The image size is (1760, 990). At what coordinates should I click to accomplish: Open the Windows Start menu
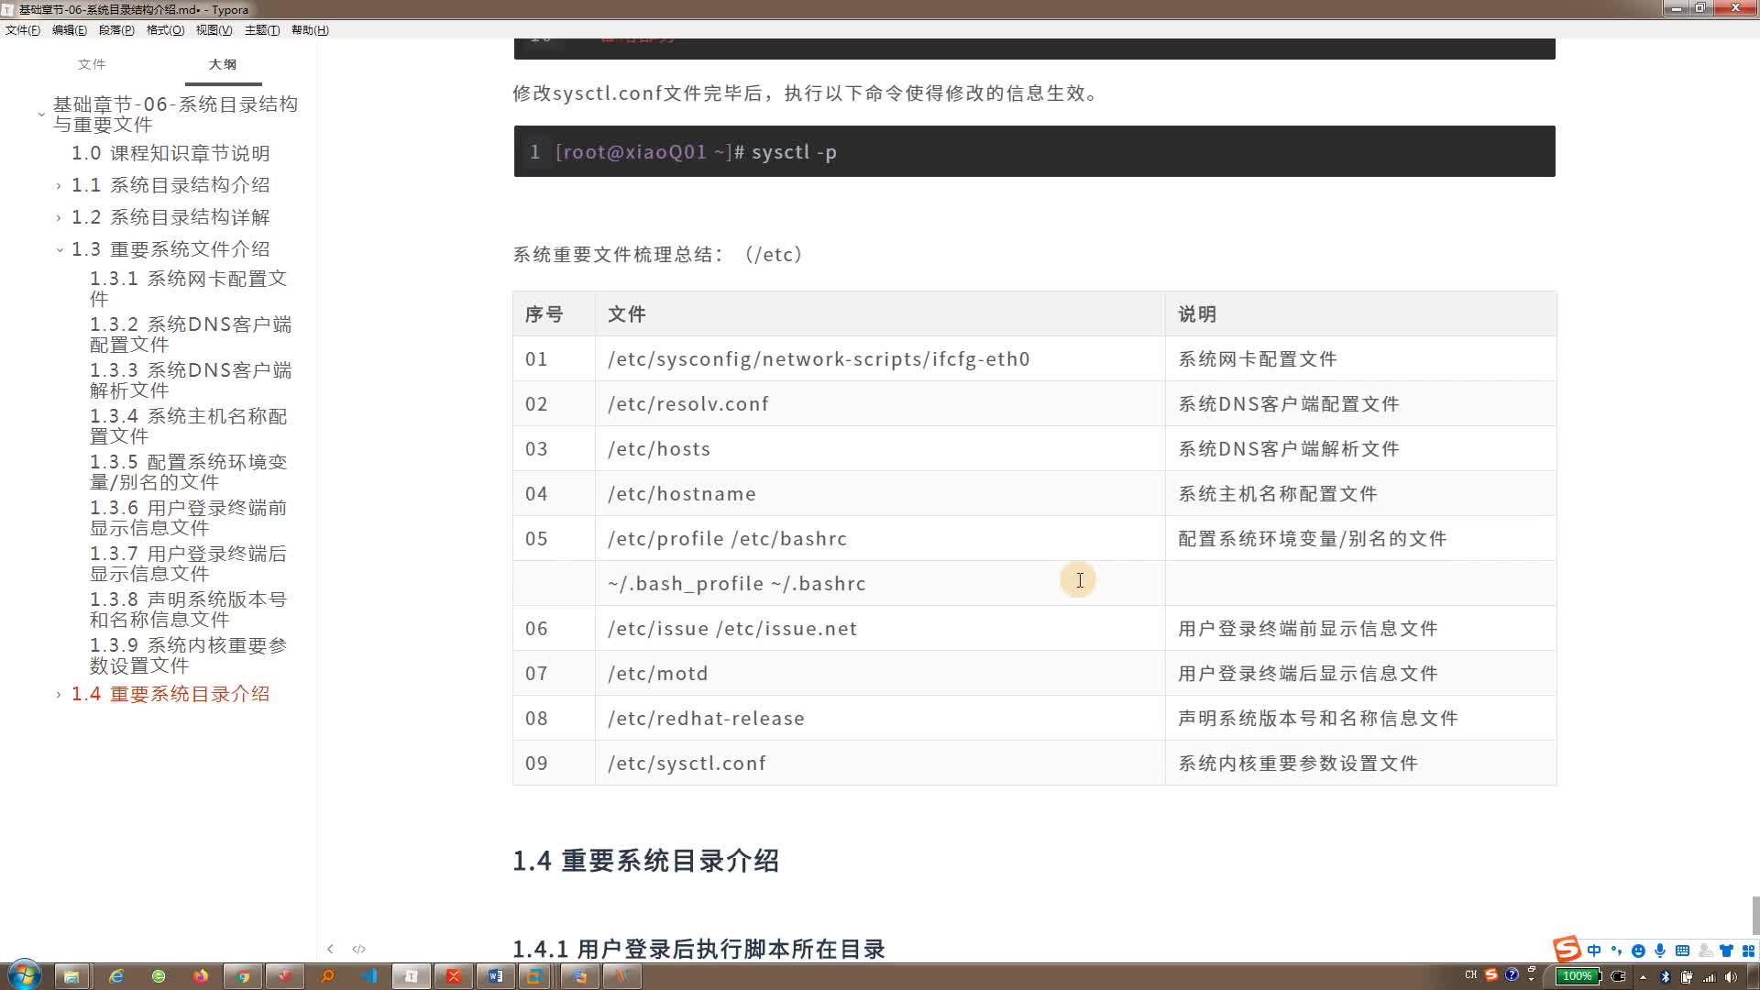[x=25, y=975]
